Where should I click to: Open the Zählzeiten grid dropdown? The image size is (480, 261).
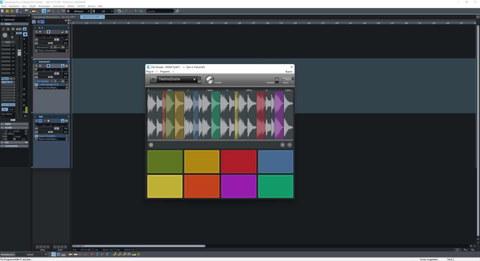pyautogui.click(x=88, y=11)
